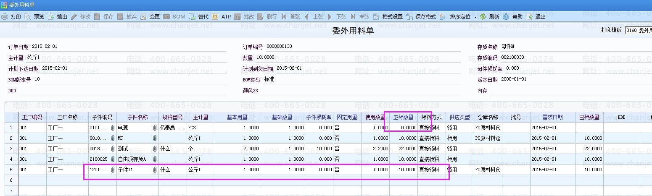Click the 变更 change icon
652x196 pixels.
pyautogui.click(x=143, y=17)
